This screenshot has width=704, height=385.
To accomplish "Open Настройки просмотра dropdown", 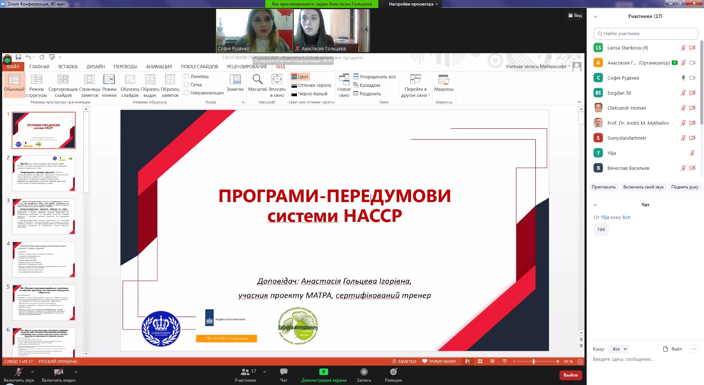I will (413, 4).
